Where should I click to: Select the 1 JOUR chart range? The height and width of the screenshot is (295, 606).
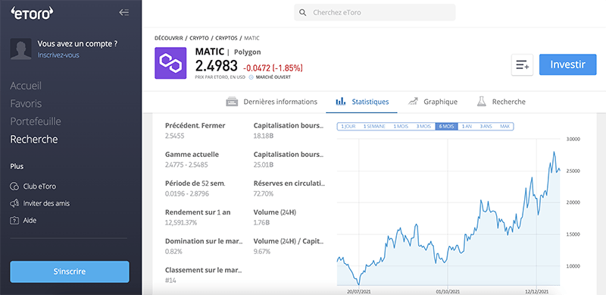[348, 127]
